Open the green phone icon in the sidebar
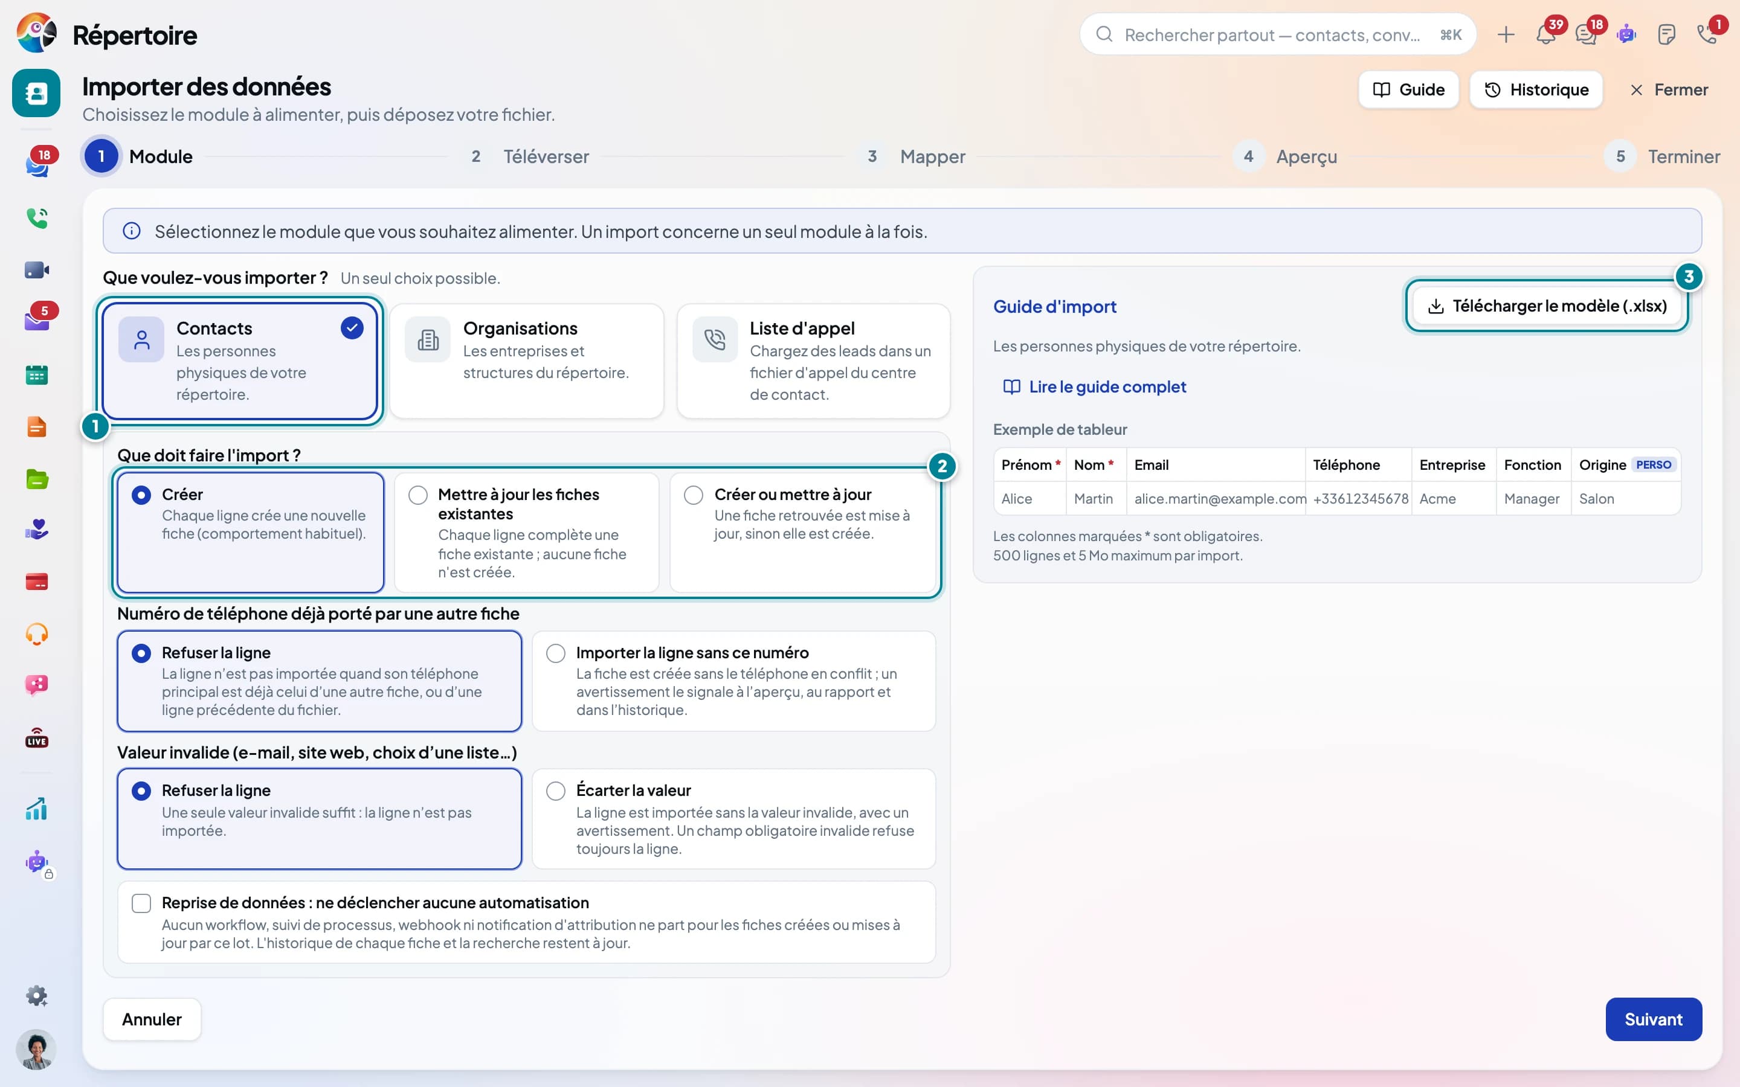1740x1087 pixels. (37, 218)
